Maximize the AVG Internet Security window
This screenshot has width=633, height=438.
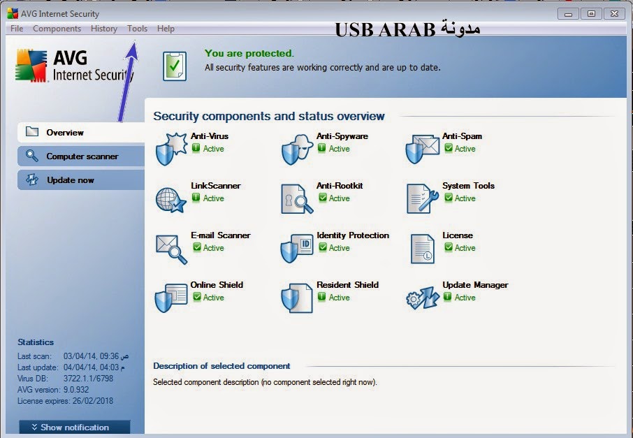(x=591, y=14)
